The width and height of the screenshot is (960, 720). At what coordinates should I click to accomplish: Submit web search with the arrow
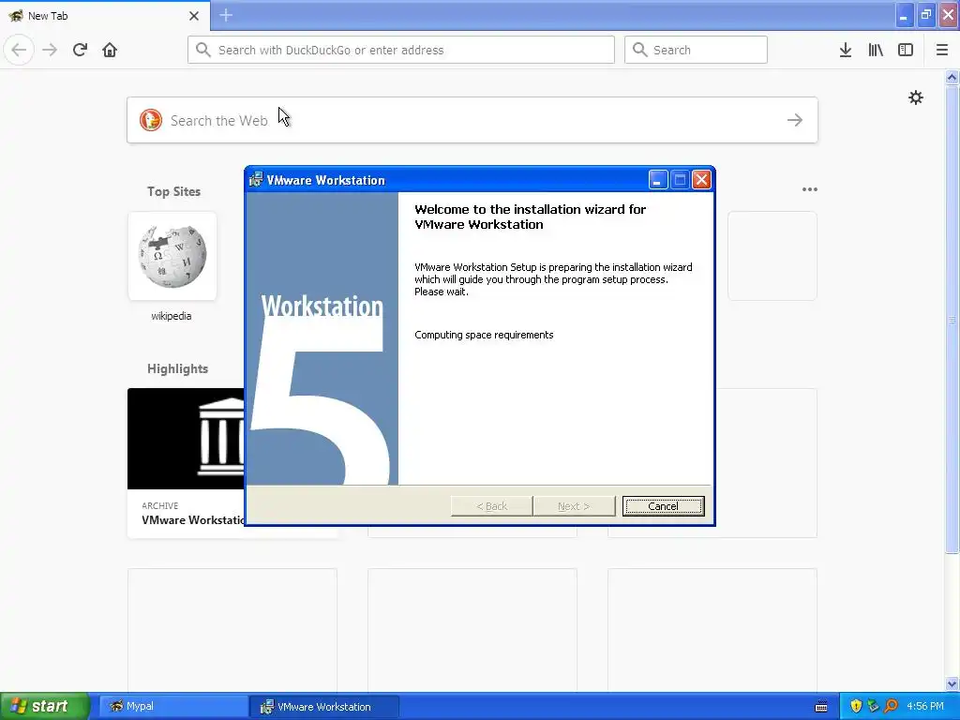coord(795,120)
